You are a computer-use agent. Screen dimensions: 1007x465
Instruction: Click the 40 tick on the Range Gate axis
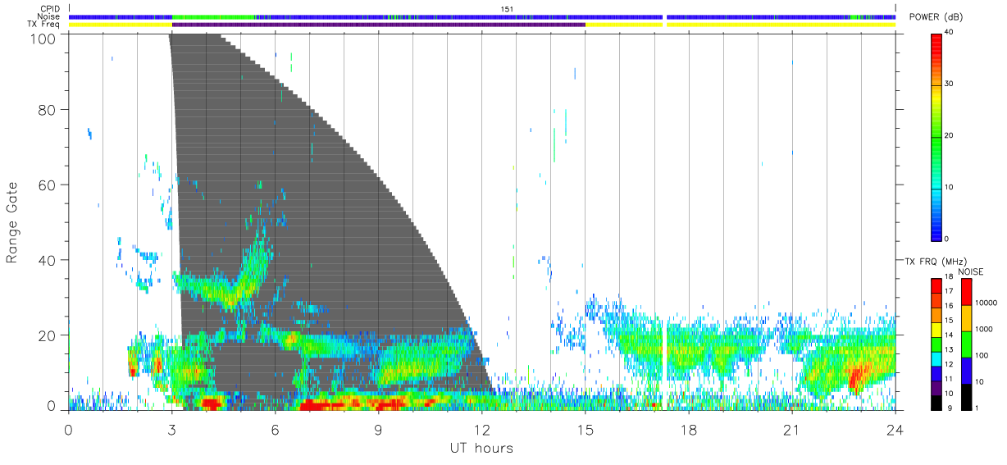pyautogui.click(x=46, y=260)
